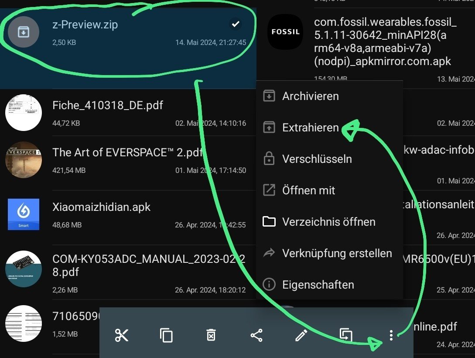The width and height of the screenshot is (475, 358).
Task: Tap the Xiaomaizhidian.apk Smart icon
Action: click(x=24, y=214)
